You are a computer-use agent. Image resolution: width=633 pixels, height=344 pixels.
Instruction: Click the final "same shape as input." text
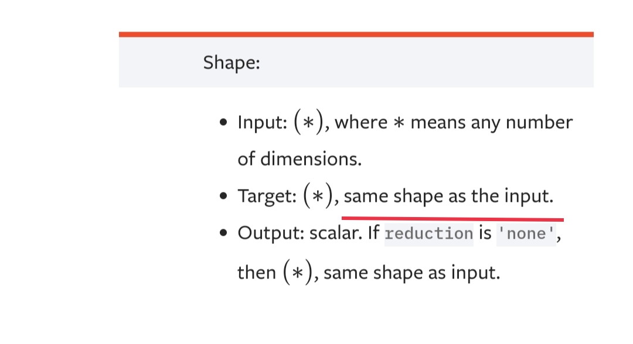point(411,273)
